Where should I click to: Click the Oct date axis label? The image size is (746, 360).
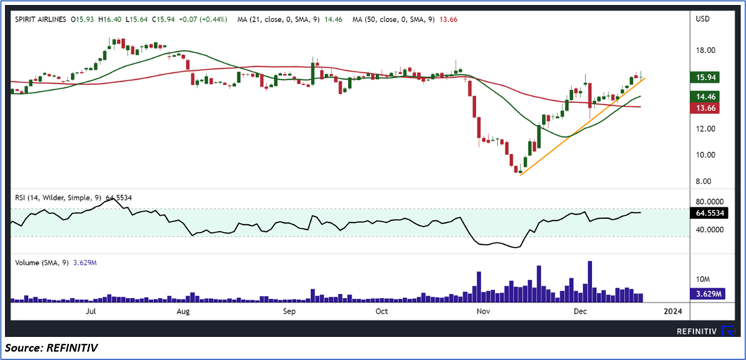(x=382, y=312)
